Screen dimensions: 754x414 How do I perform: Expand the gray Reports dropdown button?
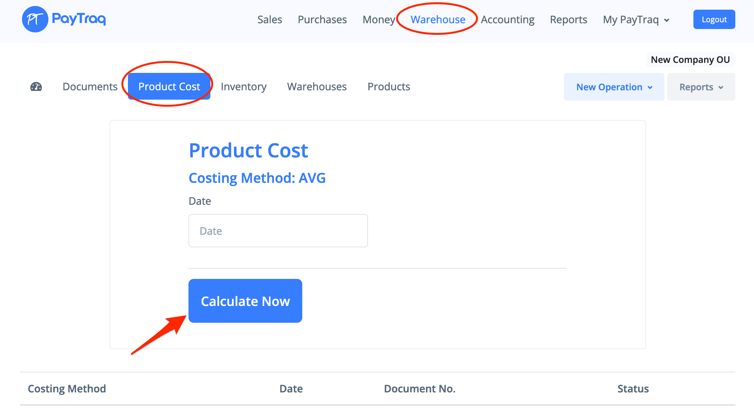(x=701, y=87)
